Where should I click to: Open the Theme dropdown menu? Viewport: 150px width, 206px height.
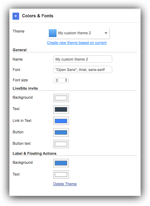(x=78, y=33)
